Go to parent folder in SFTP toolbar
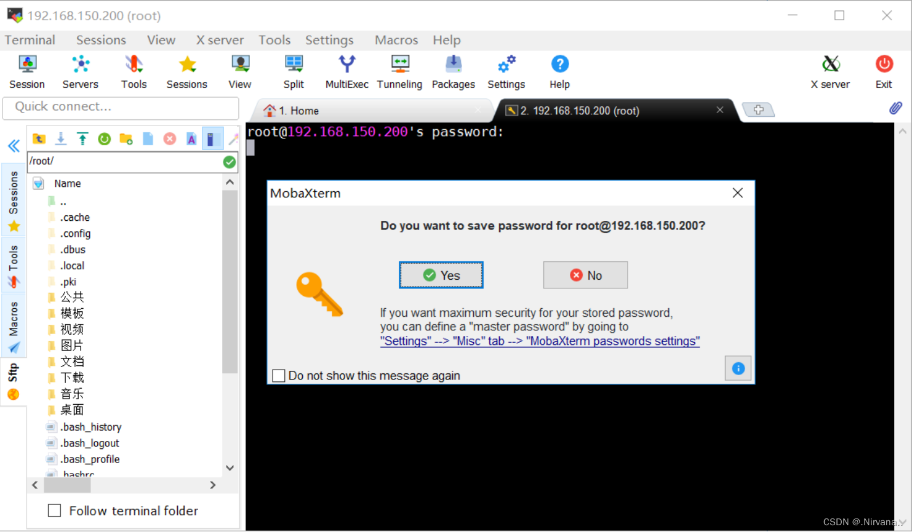 [39, 139]
